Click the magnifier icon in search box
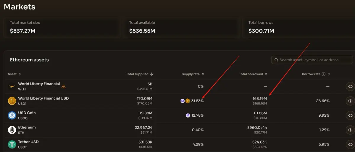The image size is (355, 152). tap(276, 60)
